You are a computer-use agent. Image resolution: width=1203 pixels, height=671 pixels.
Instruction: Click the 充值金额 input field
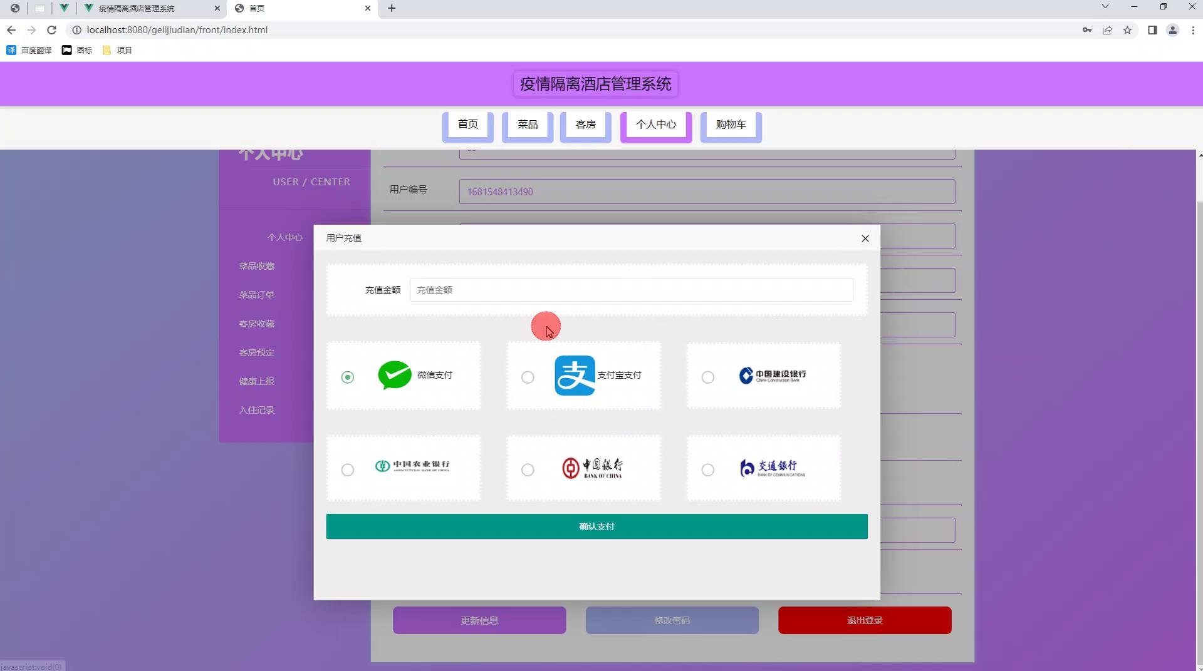tap(631, 290)
